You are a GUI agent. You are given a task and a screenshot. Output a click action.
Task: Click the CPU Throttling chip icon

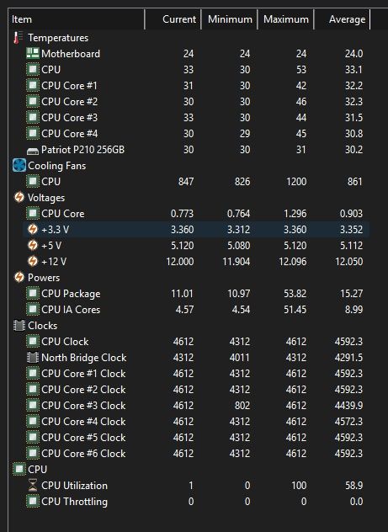pos(33,501)
